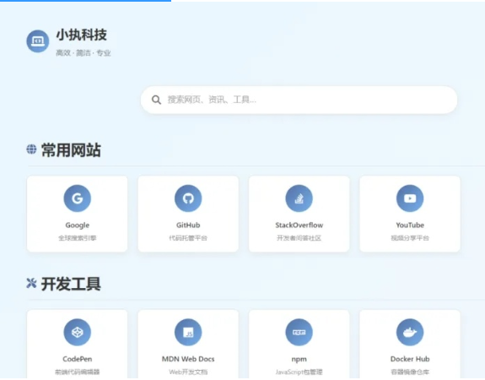Click the MDN Web Docs title text
Screen dimensions: 485x380
pos(188,359)
